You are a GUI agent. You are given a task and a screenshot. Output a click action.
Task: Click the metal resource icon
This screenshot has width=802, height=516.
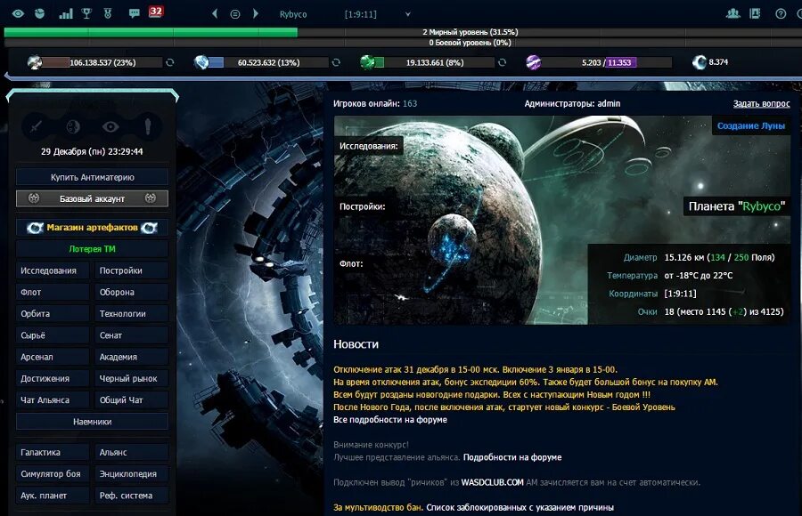[34, 62]
